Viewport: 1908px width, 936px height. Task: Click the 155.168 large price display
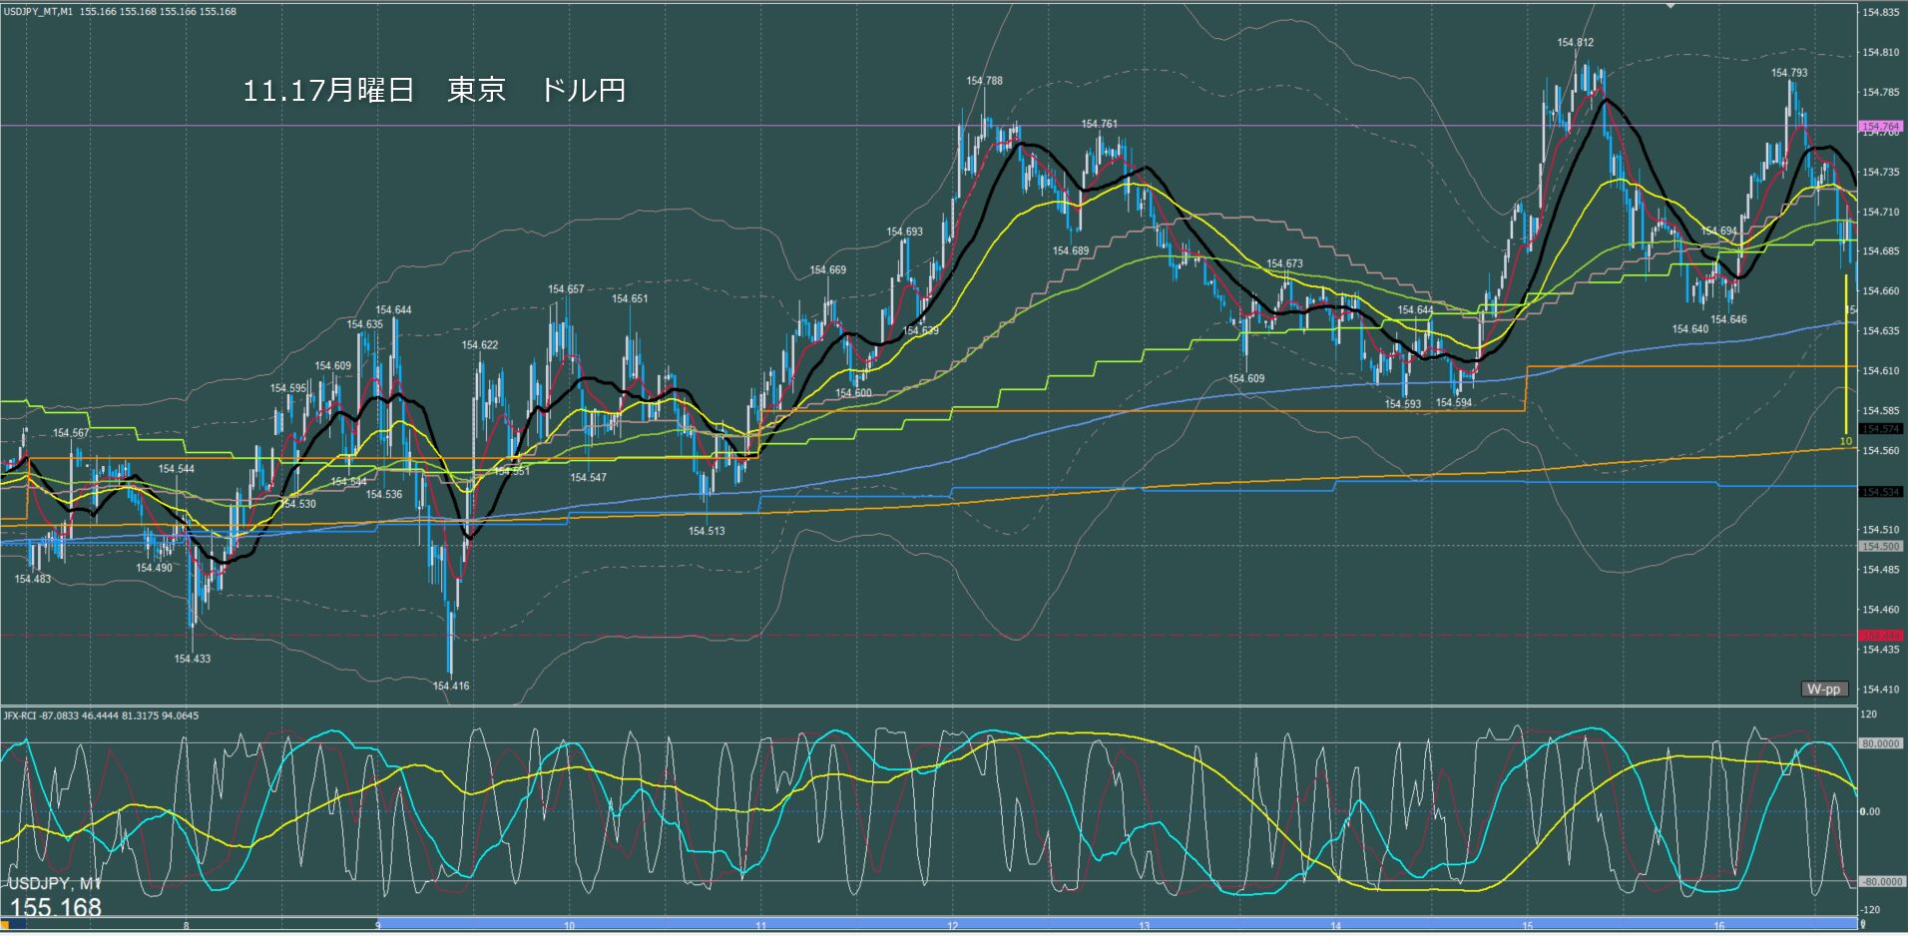56,908
